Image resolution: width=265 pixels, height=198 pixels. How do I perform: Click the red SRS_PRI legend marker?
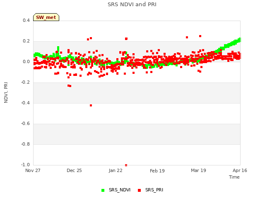pyautogui.click(x=139, y=190)
